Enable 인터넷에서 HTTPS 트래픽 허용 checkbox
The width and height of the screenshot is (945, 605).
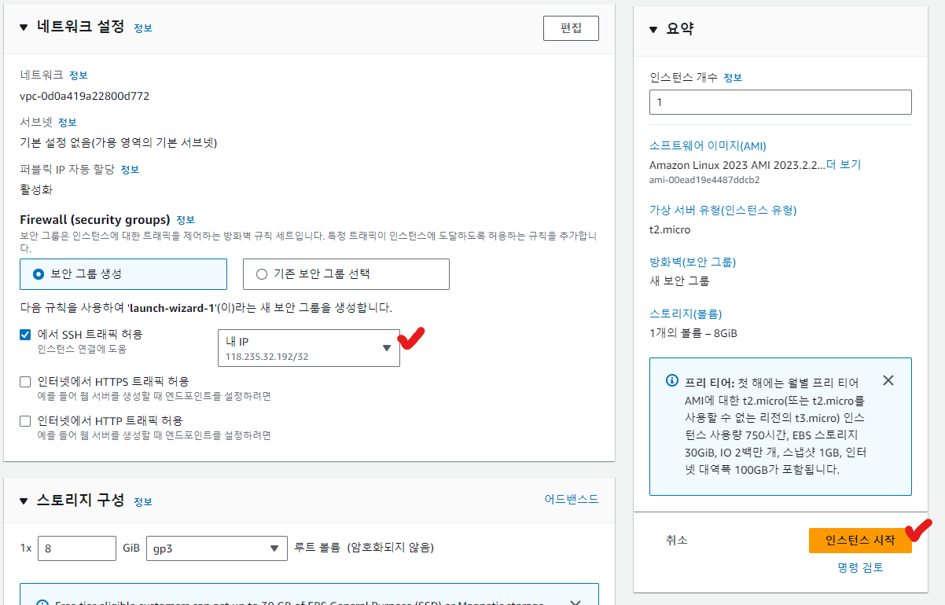[26, 382]
